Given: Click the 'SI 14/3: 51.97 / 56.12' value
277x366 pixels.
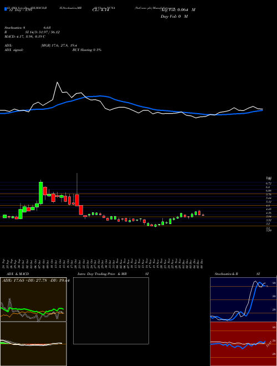Looking at the screenshot, I should pyautogui.click(x=43, y=32).
